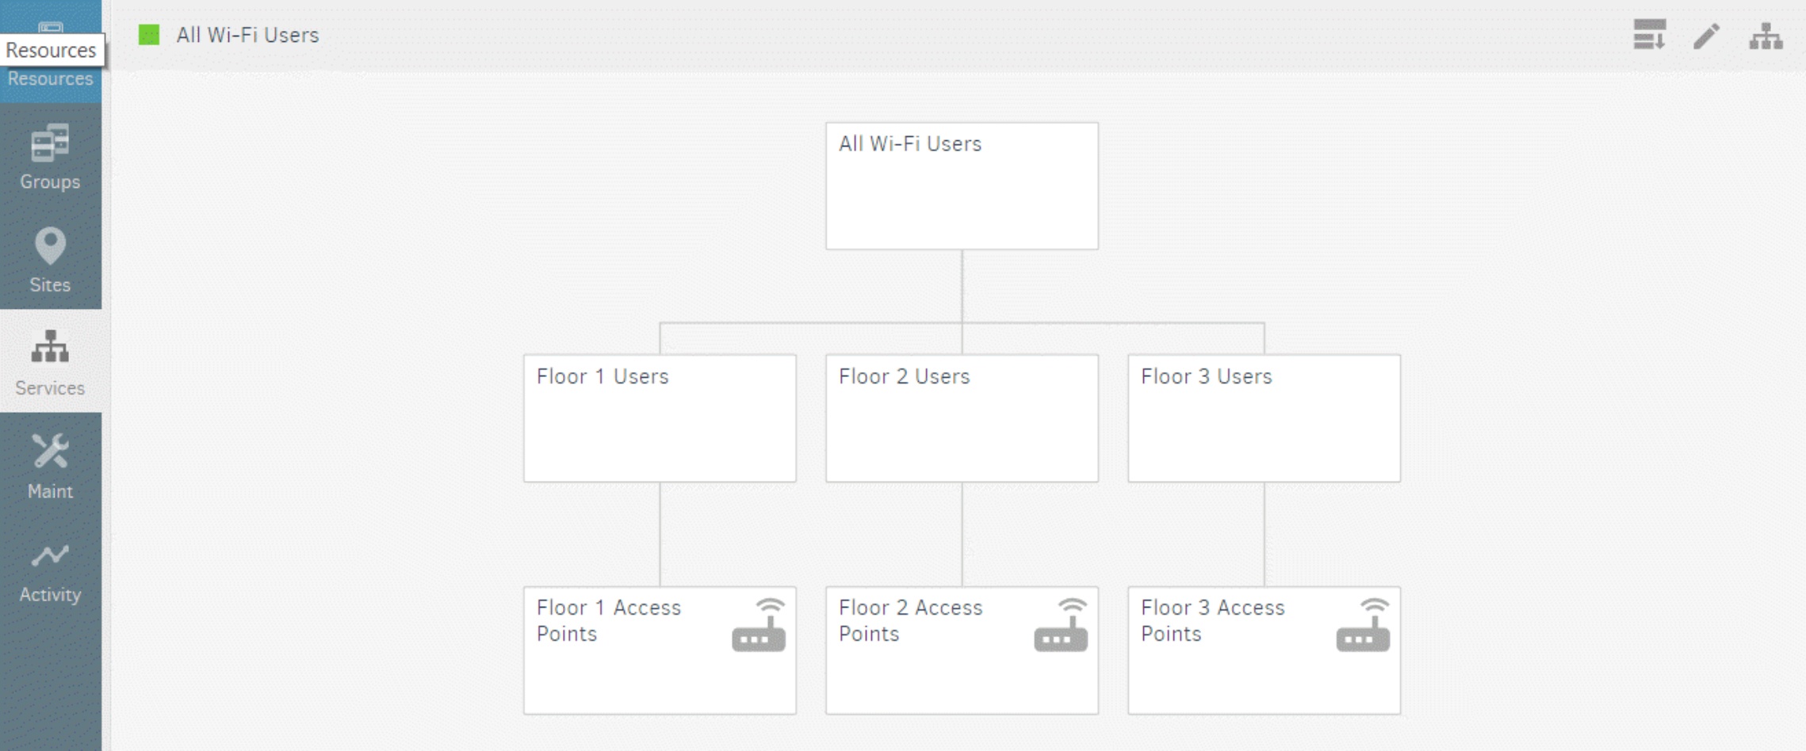Click the Resources tooltip label
The width and height of the screenshot is (1806, 751).
coord(50,49)
